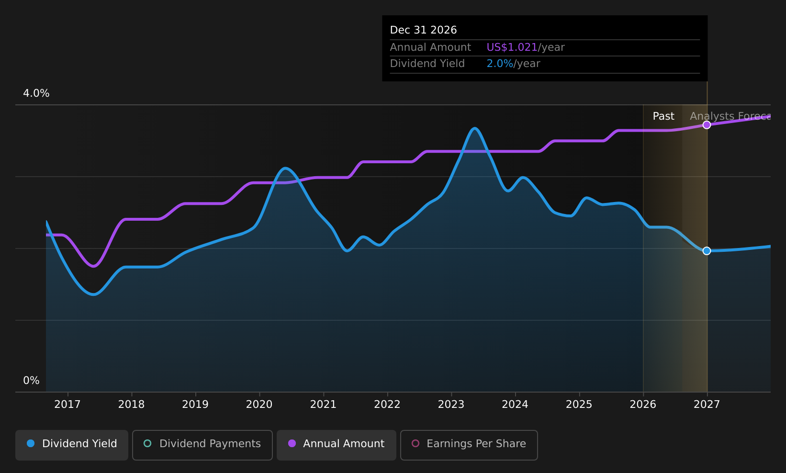Click the Annual Amount tooltip row label
This screenshot has height=473, width=786.
click(x=430, y=47)
